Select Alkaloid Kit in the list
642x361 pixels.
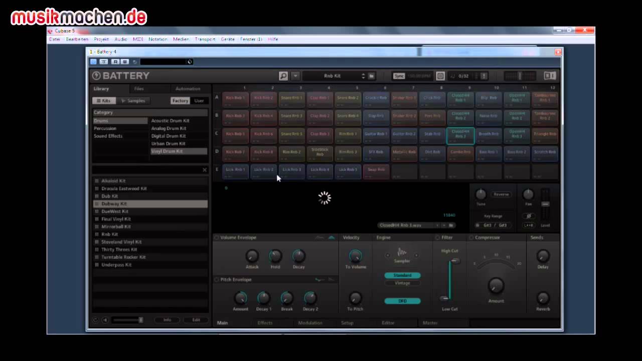click(150, 181)
